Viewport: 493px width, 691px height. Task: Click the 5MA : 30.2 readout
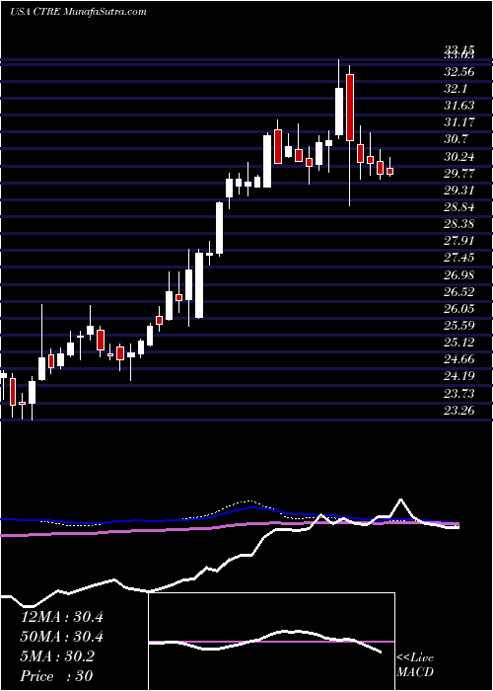point(57,656)
